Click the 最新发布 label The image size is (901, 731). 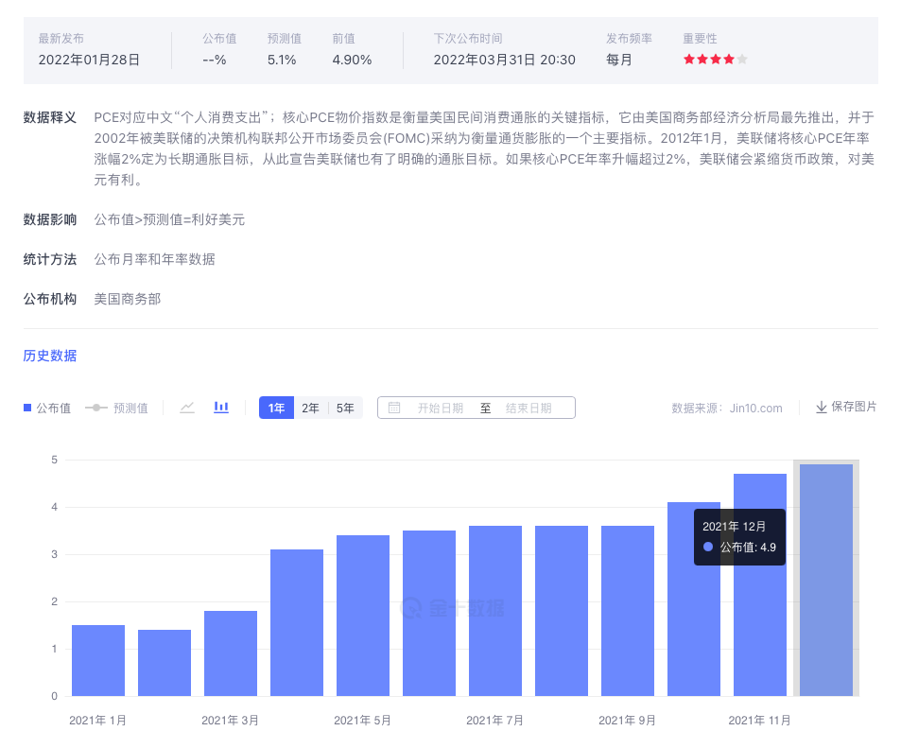coord(61,39)
